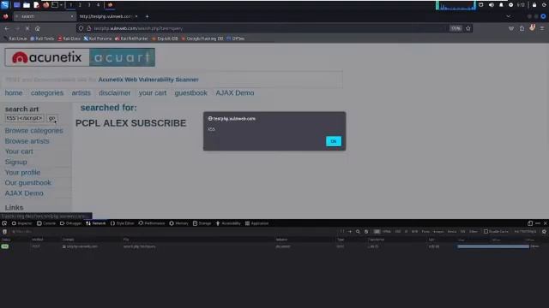This screenshot has width=549, height=308.
Task: Expand the terminal launcher dropdown arrow
Action: pos(61,5)
